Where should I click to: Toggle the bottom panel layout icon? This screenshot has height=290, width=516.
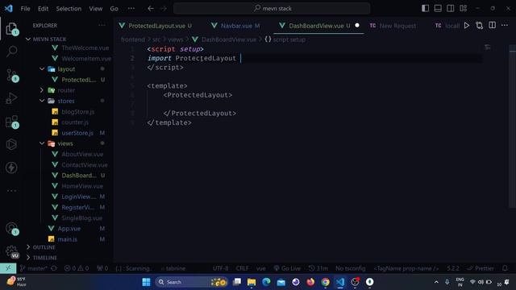(438, 8)
